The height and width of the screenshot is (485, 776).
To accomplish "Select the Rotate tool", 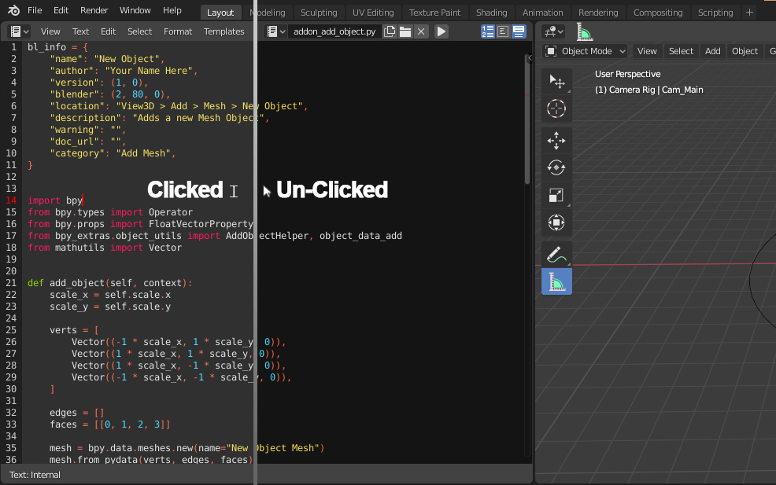I will [556, 168].
